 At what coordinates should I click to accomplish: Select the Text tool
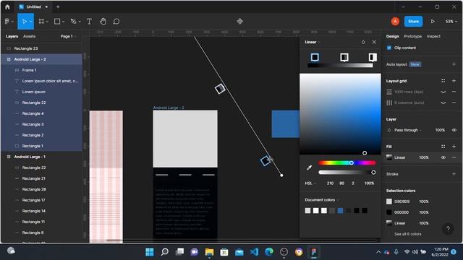(89, 21)
